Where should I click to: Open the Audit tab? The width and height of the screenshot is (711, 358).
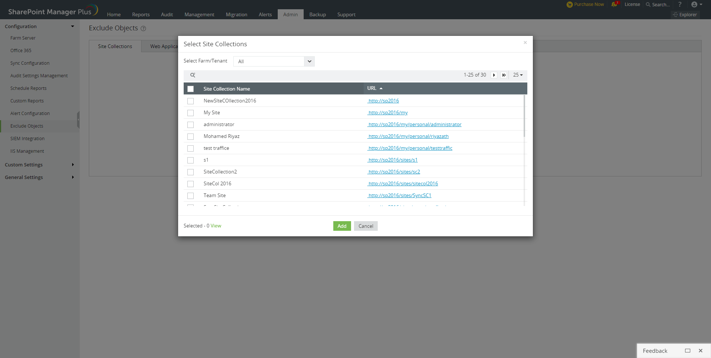pos(167,14)
